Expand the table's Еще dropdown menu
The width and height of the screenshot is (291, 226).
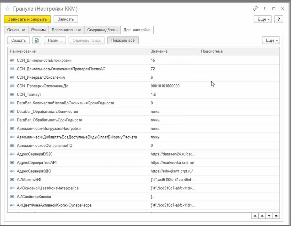pos(271,40)
